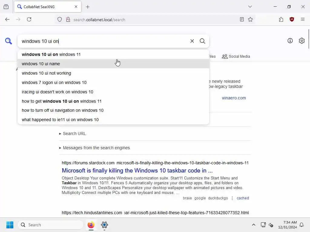Select suggestion 'windows 10 ui name'
The image size is (310, 232).
coord(113,64)
